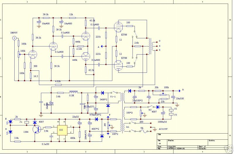The width and height of the screenshot is (234, 154).
Task: Click the 50k resistor label
Action: (x=156, y=87)
